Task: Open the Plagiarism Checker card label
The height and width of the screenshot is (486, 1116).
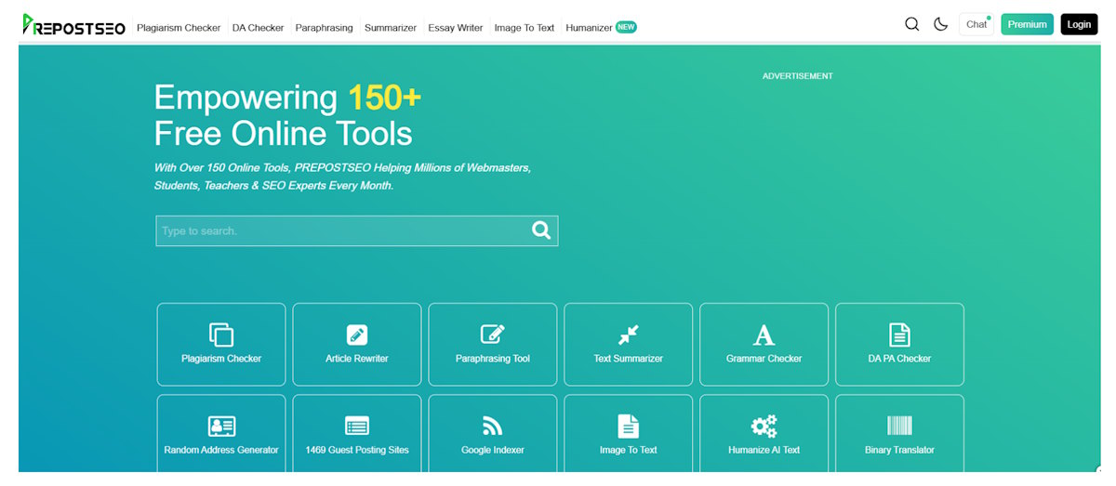Action: [x=221, y=359]
